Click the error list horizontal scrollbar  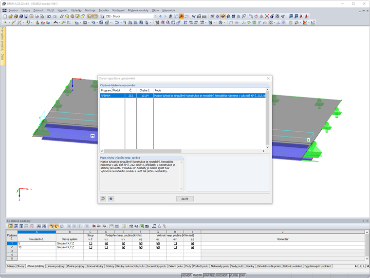(143, 151)
